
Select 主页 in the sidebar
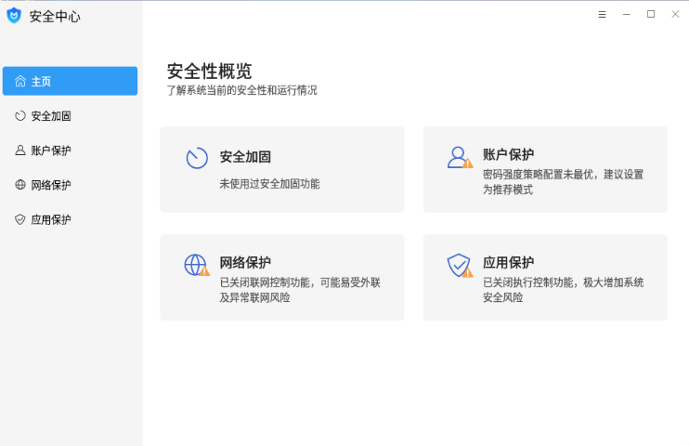tap(70, 81)
